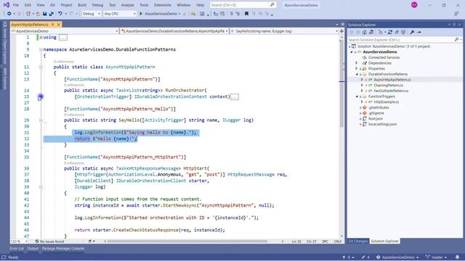Viewport: 465px width, 261px height.
Task: Collapse the FunctionTriggers folder
Action: tap(357, 96)
